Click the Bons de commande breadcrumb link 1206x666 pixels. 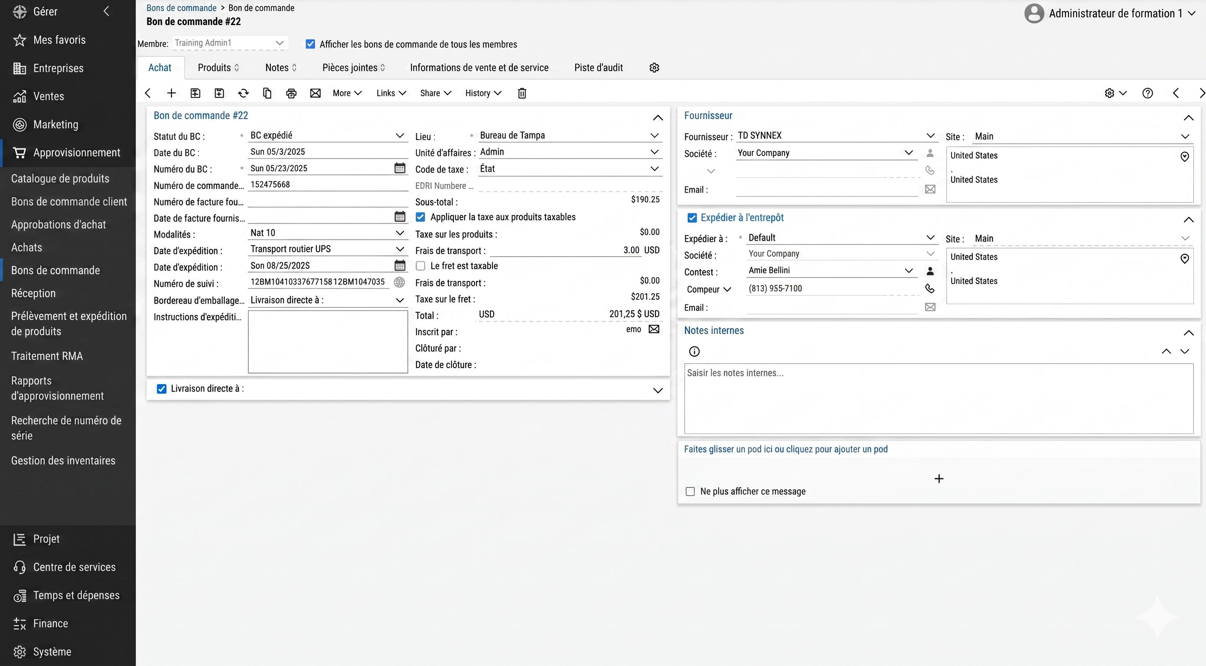point(181,8)
